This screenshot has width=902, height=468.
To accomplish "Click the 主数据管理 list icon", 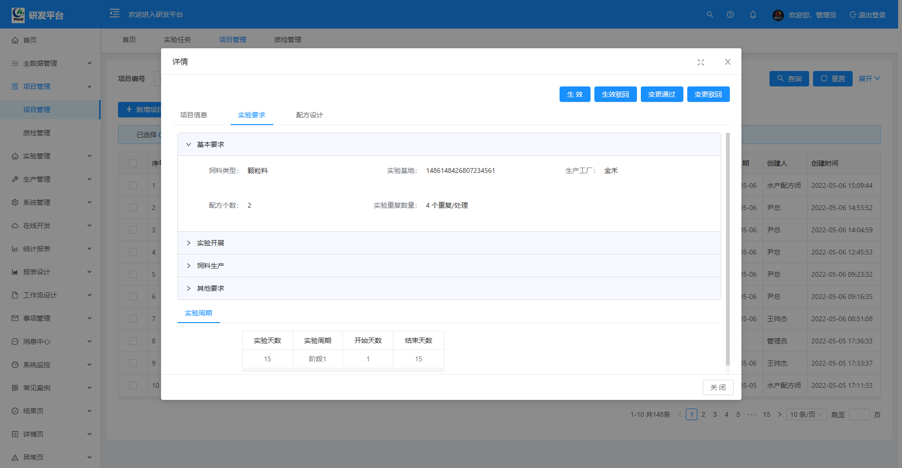I will (x=15, y=63).
